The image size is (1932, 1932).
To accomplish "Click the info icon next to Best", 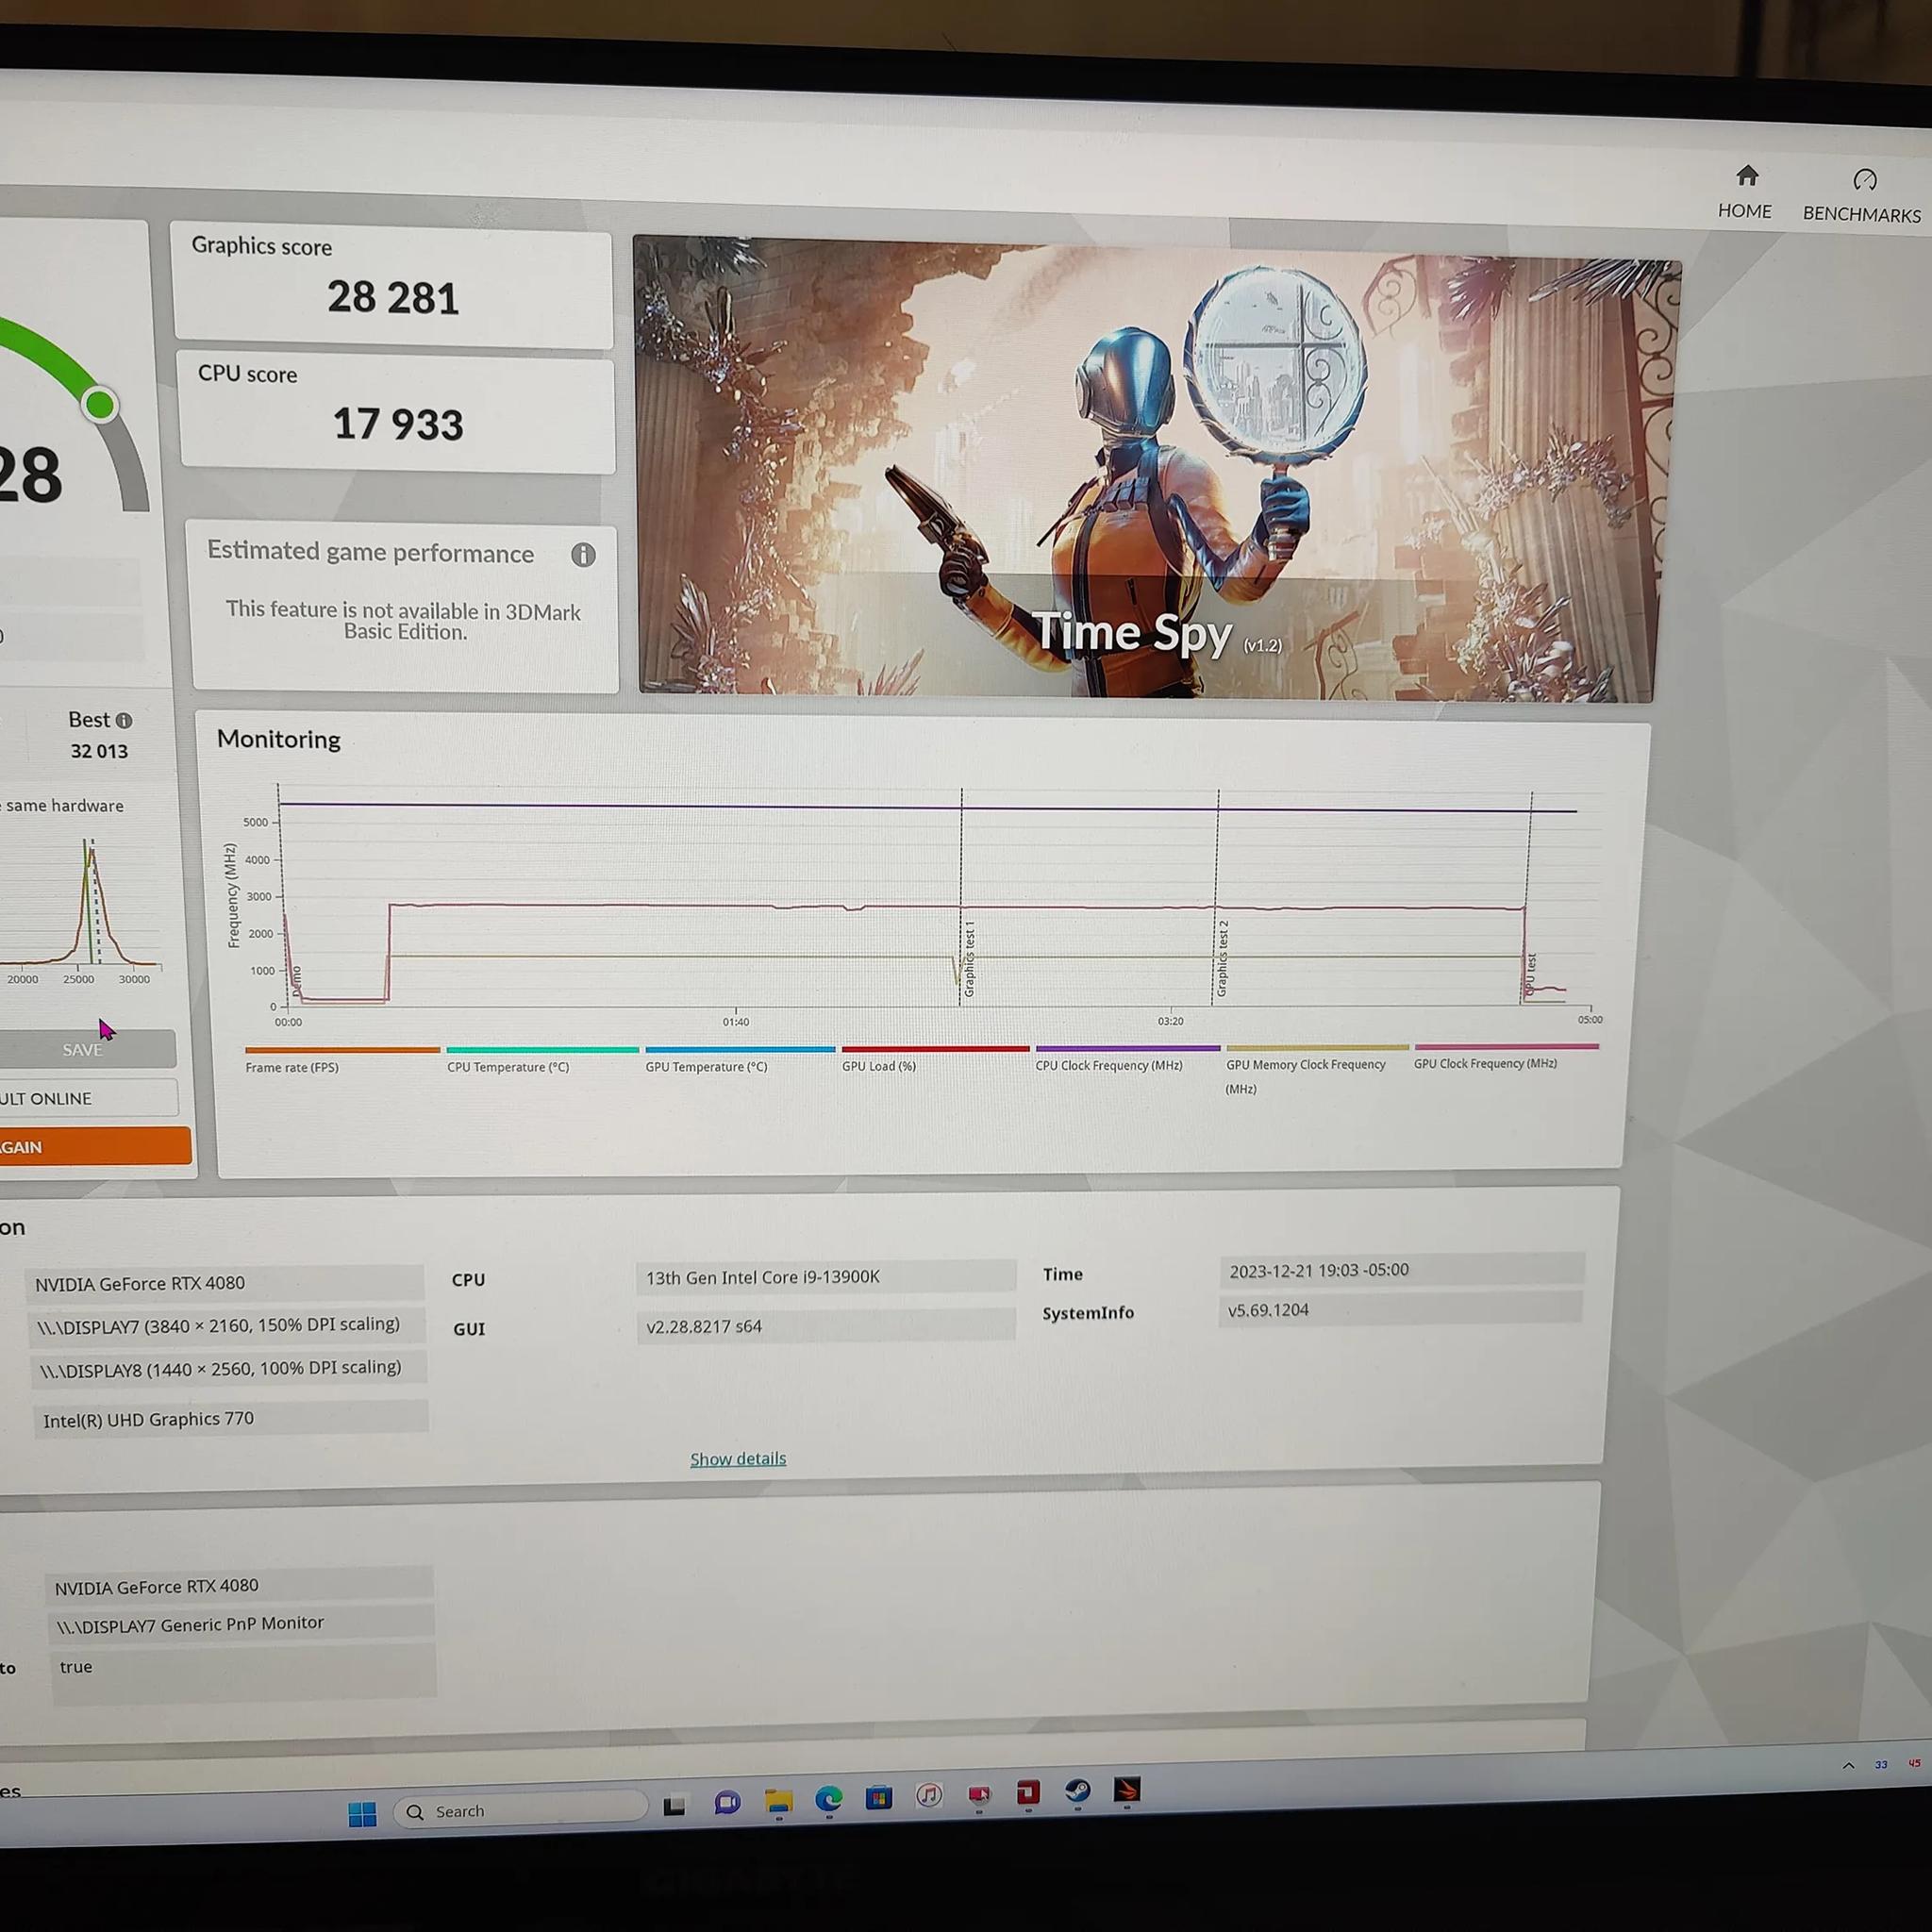I will click(x=124, y=720).
